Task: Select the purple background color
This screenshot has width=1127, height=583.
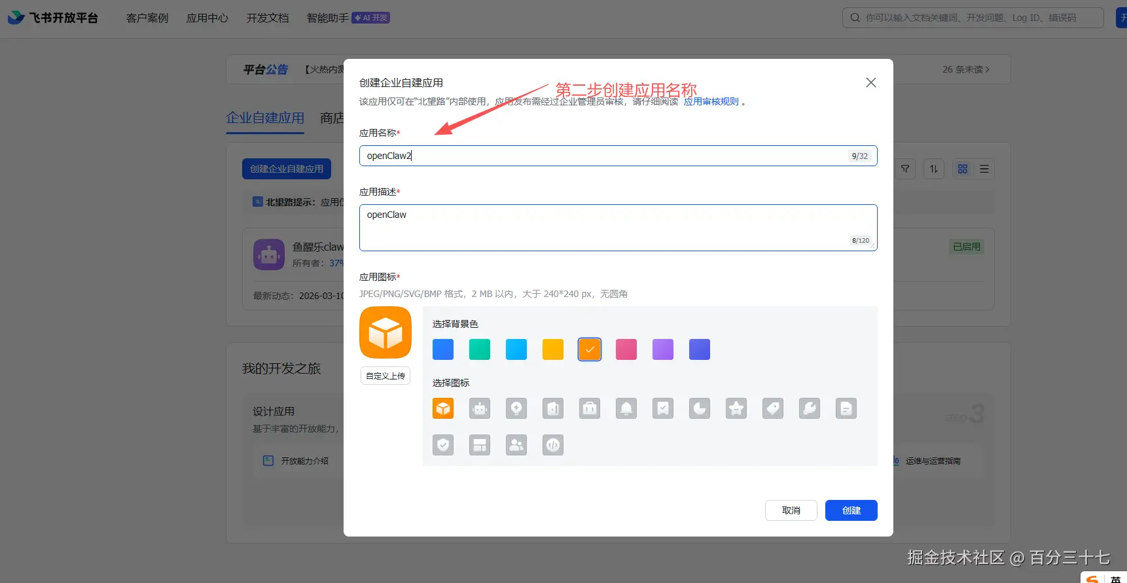Action: 663,349
